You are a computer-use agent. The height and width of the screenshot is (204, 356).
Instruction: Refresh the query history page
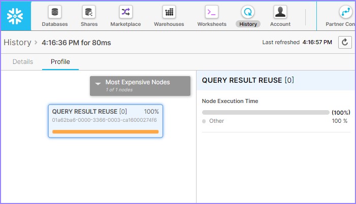pos(345,43)
